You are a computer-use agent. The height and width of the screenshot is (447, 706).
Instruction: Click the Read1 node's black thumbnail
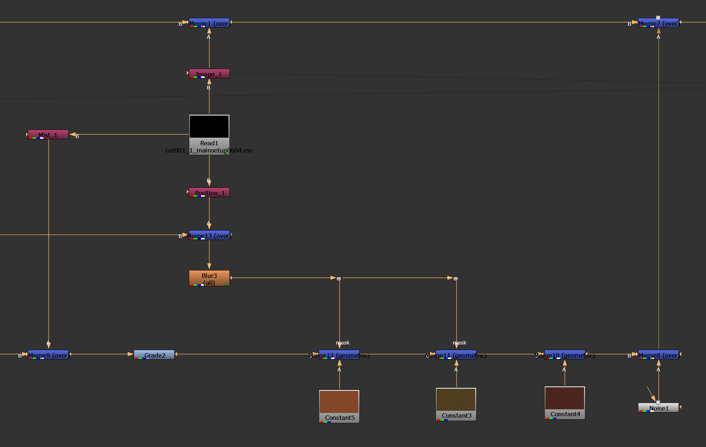[209, 126]
